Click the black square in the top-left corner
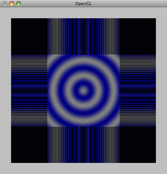The width and height of the screenshot is (167, 174). (29, 36)
